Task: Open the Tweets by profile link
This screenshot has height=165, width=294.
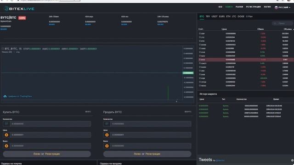Action: (220, 160)
